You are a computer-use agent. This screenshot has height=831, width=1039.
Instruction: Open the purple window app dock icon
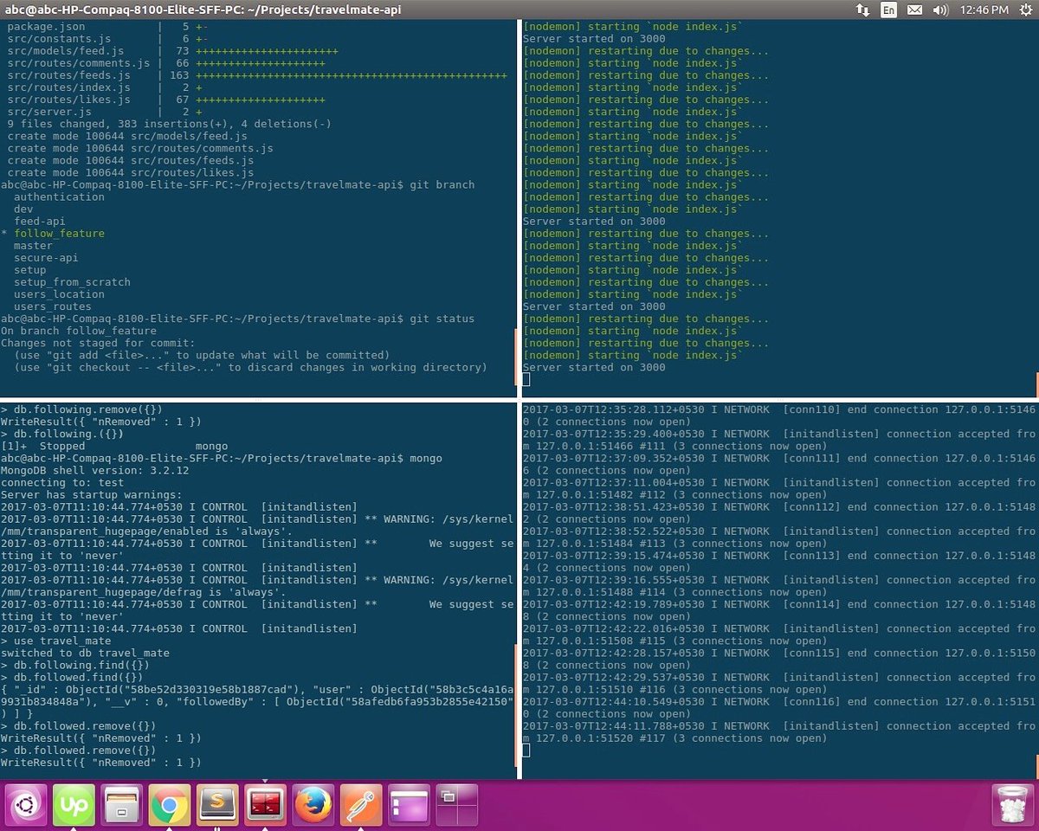tap(408, 807)
